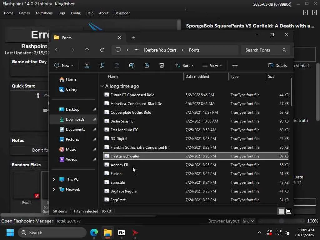Screen dimensions: 320x240
Task: Switch to details list view icon
Action: click(282, 211)
